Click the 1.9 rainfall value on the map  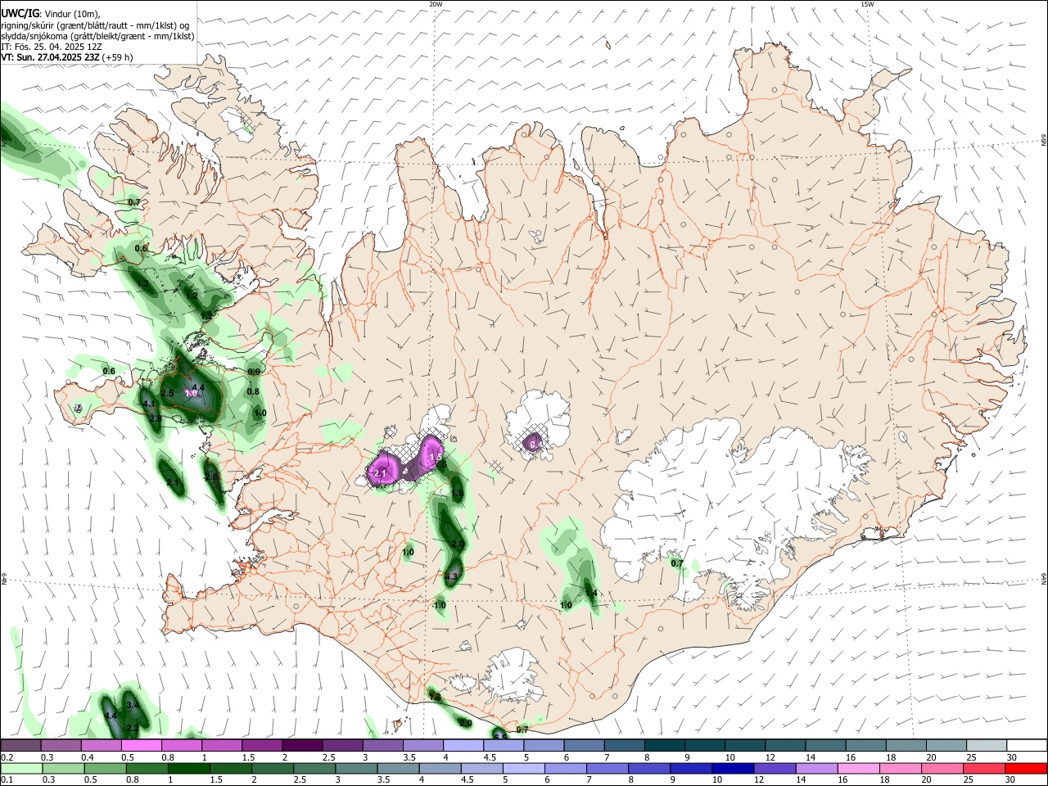click(458, 493)
